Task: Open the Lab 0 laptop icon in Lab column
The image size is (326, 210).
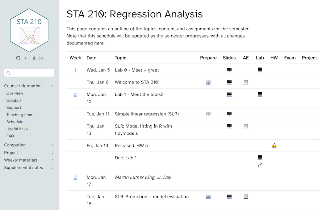Action: tap(260, 70)
